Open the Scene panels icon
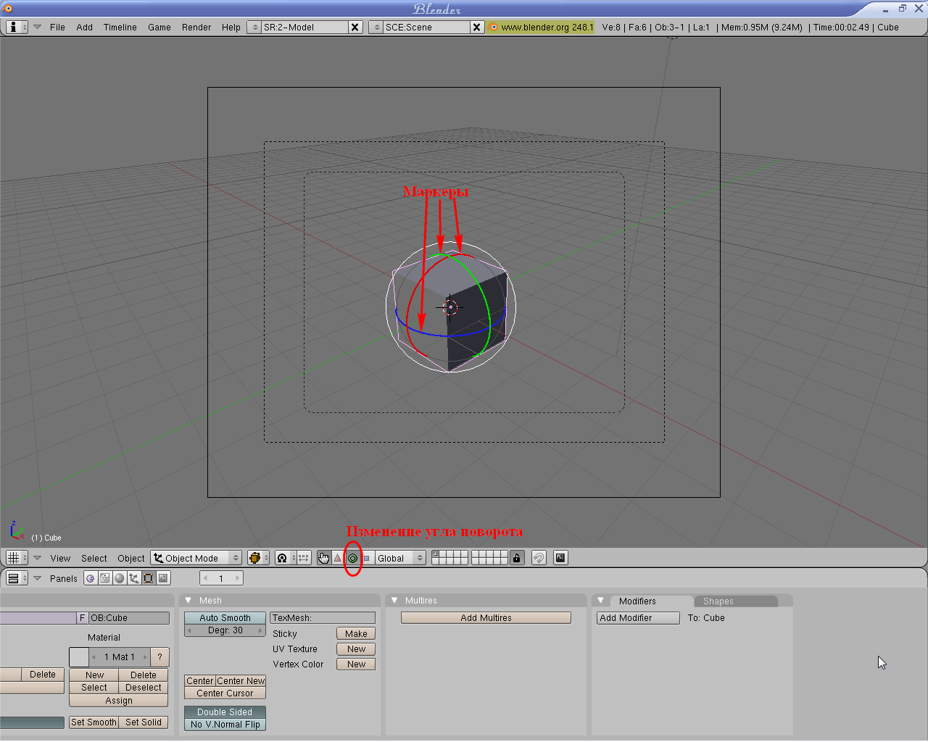This screenshot has height=742, width=928. point(163,578)
